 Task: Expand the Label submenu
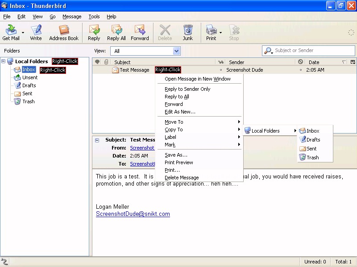(x=199, y=137)
